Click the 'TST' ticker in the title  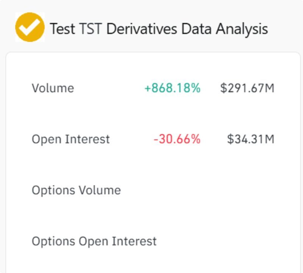(x=90, y=29)
